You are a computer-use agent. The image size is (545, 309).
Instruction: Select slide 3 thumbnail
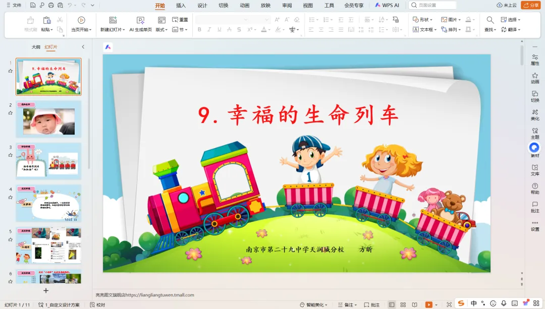48,161
